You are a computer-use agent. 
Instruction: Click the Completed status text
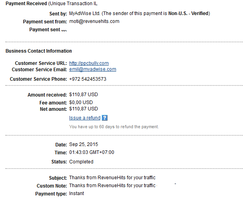pos(81,162)
